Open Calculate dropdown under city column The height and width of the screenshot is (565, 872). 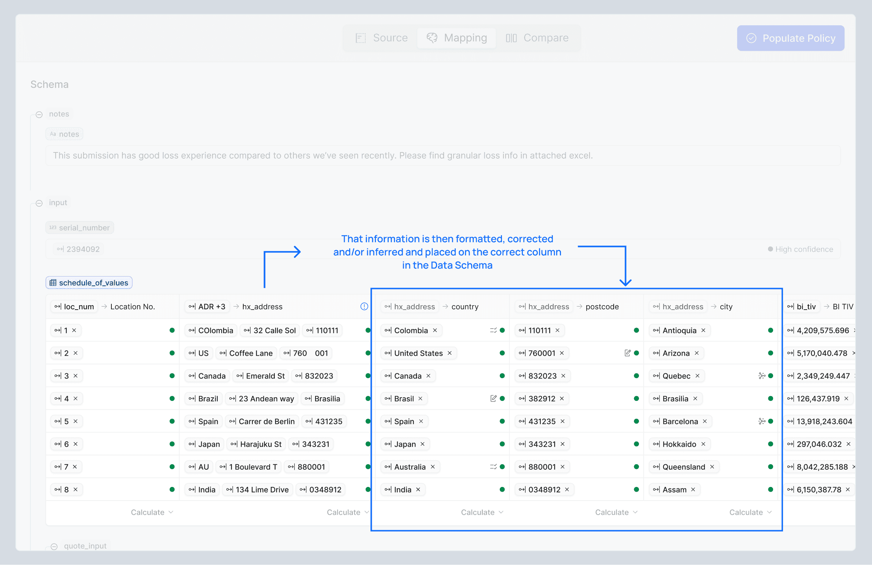pos(750,512)
